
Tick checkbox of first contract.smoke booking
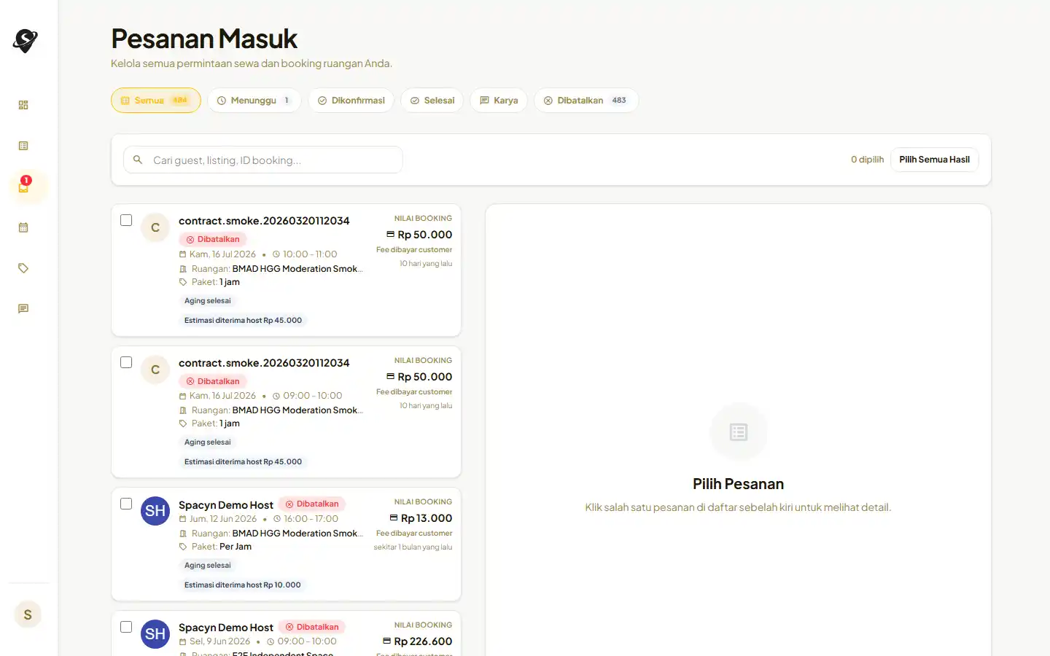(x=126, y=220)
